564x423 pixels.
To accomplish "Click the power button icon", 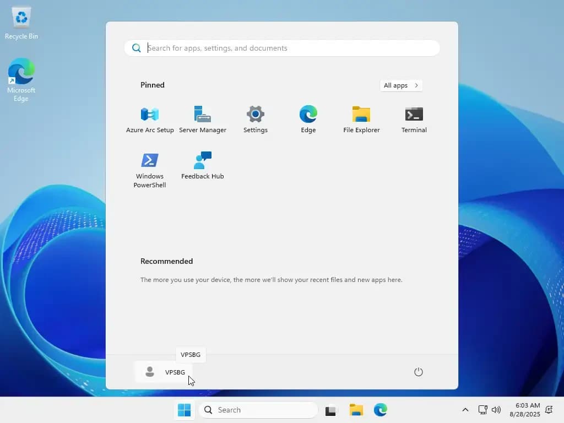I will (x=419, y=372).
